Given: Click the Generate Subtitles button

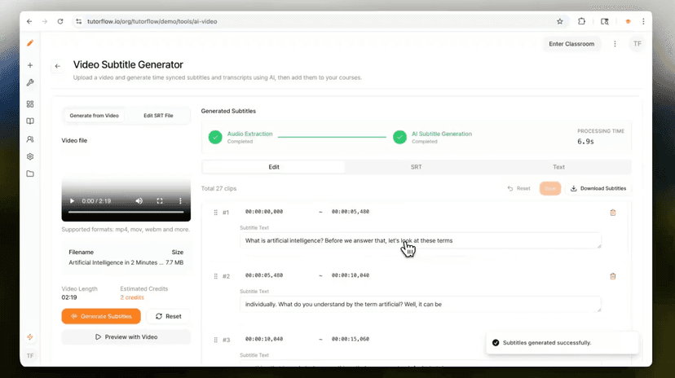Looking at the screenshot, I should (x=101, y=316).
